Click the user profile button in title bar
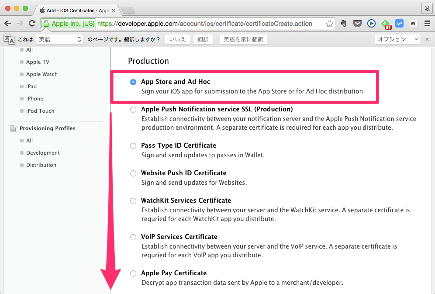Screen dimensions: 435x294 427,8
